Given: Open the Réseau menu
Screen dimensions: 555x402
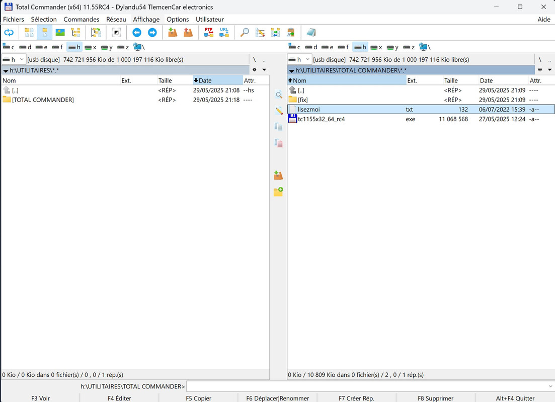Looking at the screenshot, I should point(116,20).
